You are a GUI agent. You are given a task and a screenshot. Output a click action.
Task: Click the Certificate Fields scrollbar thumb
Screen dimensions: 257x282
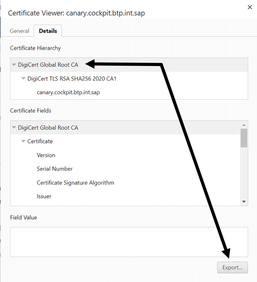[x=244, y=138]
